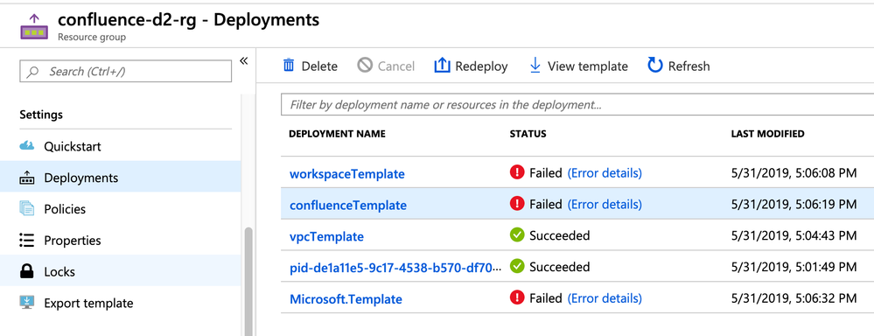Click the Quickstart cloud icon in Settings

pyautogui.click(x=27, y=146)
